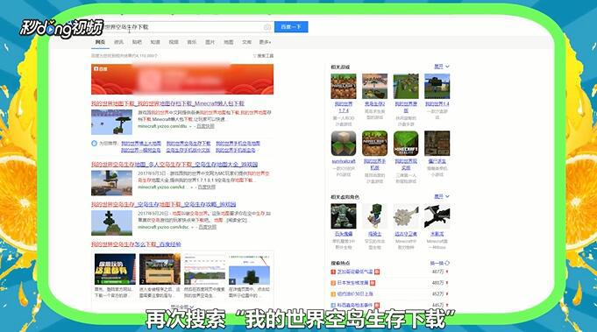Open the 末影龙 character link
This screenshot has width=597, height=332.
coord(437,234)
